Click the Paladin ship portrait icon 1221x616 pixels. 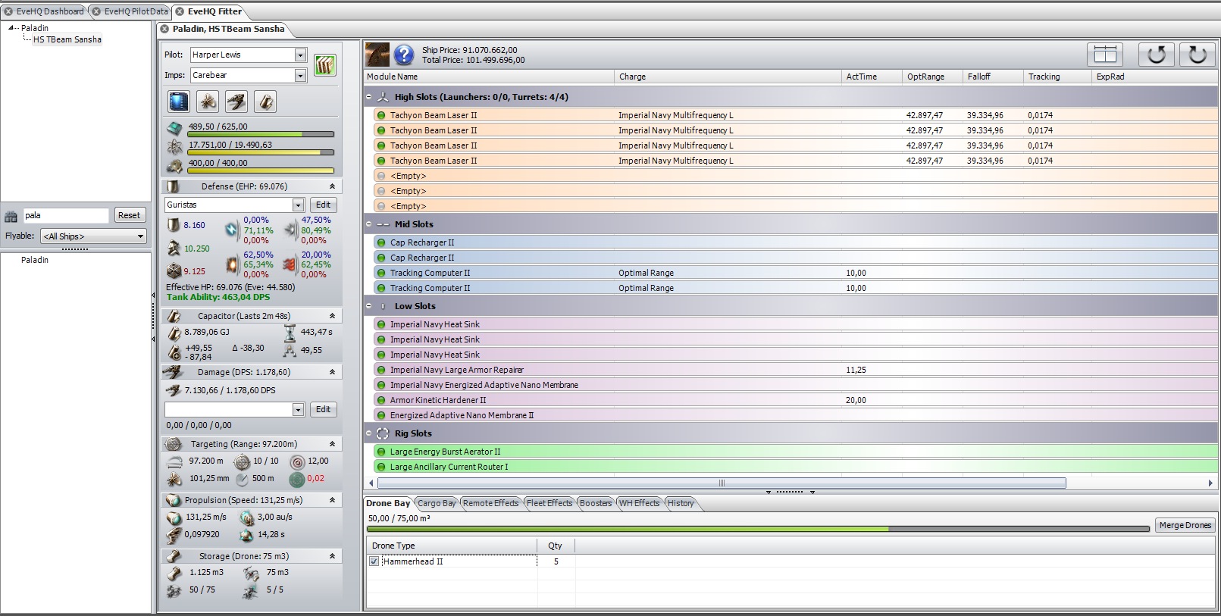click(x=377, y=55)
